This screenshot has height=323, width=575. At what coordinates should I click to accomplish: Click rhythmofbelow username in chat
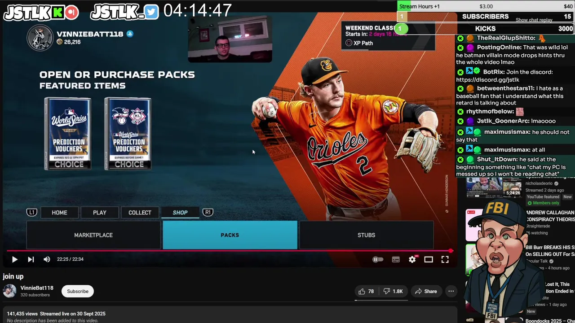tap(490, 111)
